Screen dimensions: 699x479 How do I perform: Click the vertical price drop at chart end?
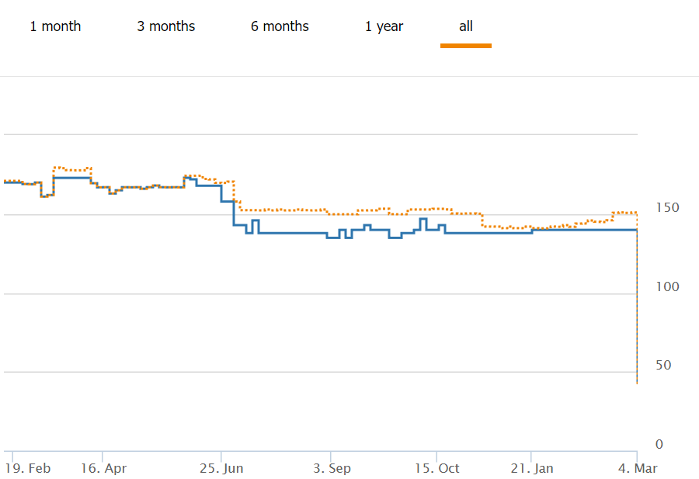point(637,311)
